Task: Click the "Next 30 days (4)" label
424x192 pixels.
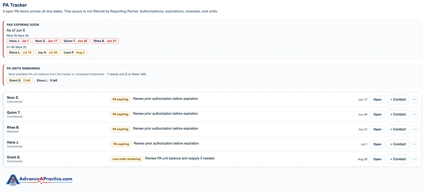Action: (x=17, y=35)
